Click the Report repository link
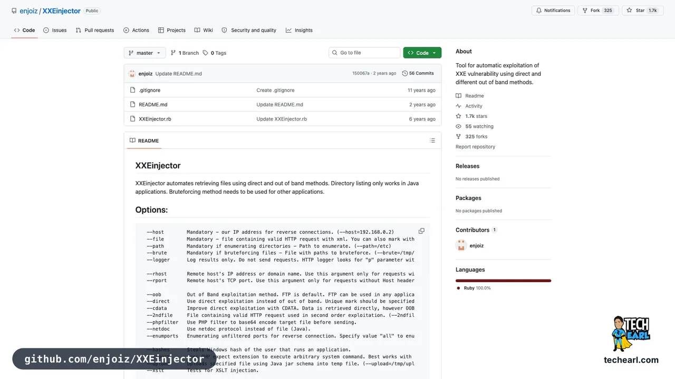Viewport: 675px width, 379px height. [x=475, y=147]
